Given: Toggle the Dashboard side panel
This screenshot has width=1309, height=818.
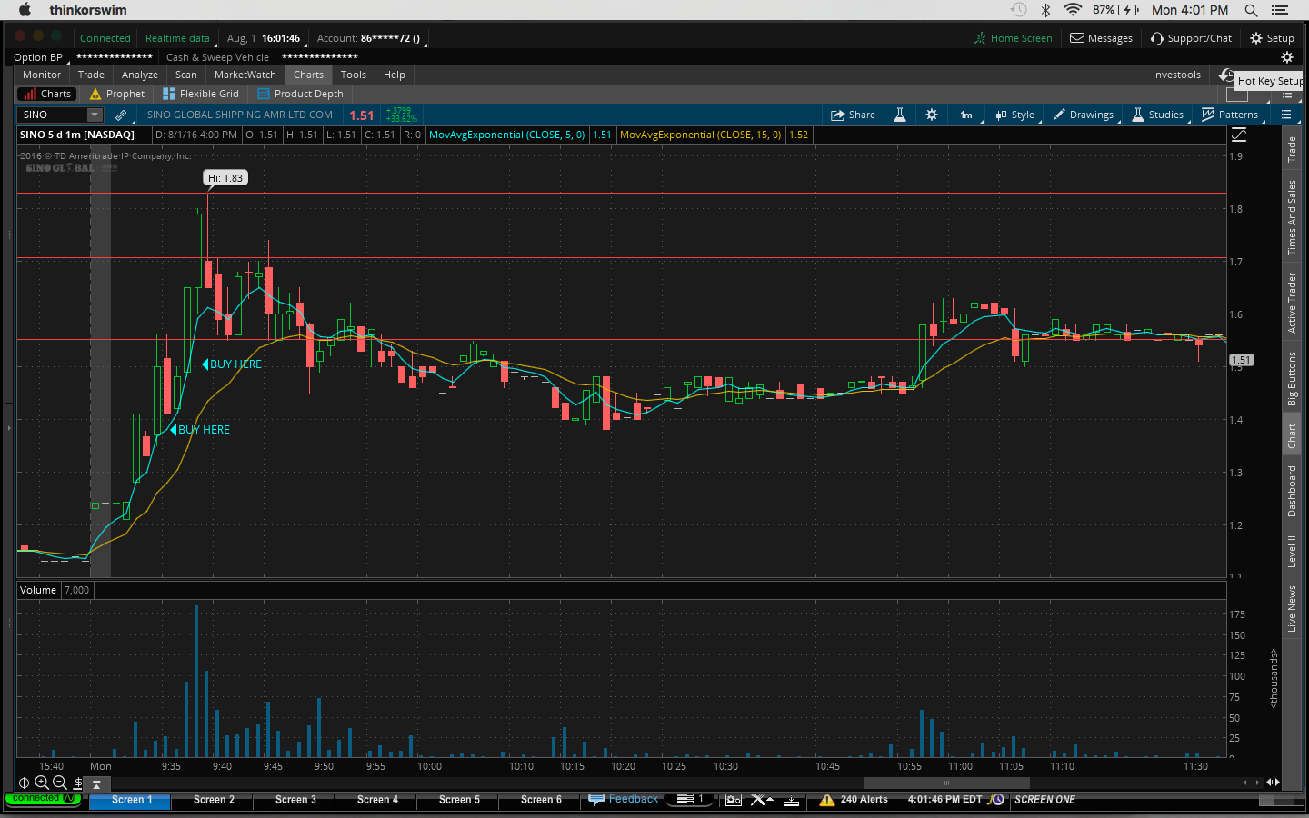Looking at the screenshot, I should pos(1292,492).
